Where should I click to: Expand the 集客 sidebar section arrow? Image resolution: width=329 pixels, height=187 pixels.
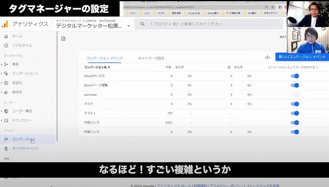[x=2, y=65]
